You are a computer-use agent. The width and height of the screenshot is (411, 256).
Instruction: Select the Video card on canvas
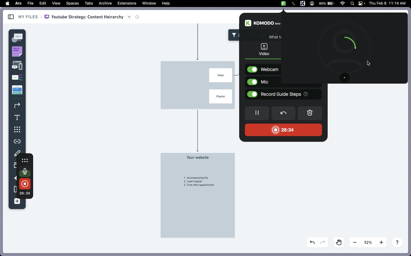220,75
